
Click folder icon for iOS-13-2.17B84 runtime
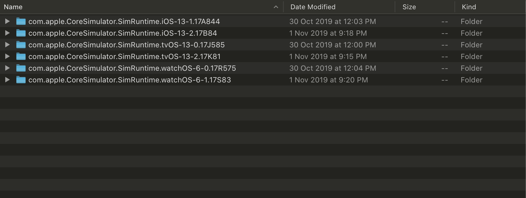coord(21,33)
